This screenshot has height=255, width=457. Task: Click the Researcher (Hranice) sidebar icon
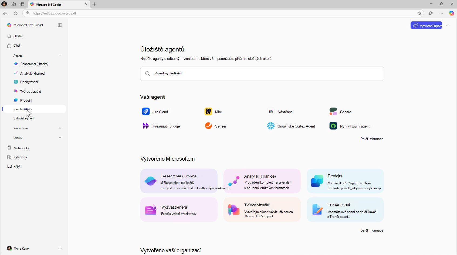coord(16,64)
